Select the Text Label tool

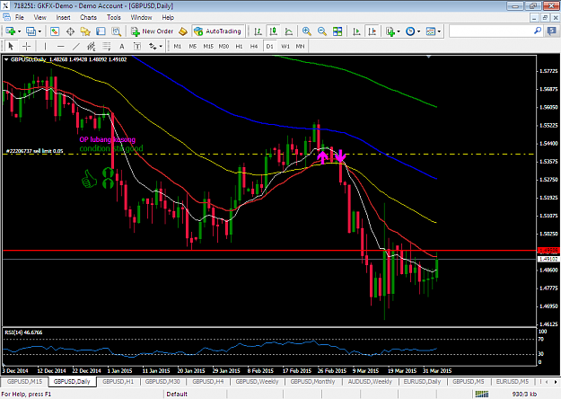pos(137,46)
